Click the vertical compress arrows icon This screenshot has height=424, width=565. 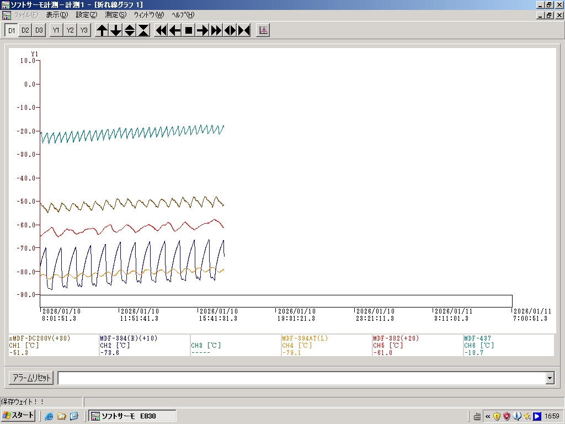(x=143, y=30)
